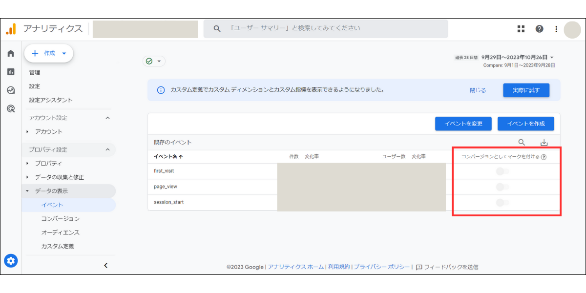Image resolution: width=586 pixels, height=293 pixels.
Task: Collapse the sidebar with the left chevron
Action: (106, 266)
